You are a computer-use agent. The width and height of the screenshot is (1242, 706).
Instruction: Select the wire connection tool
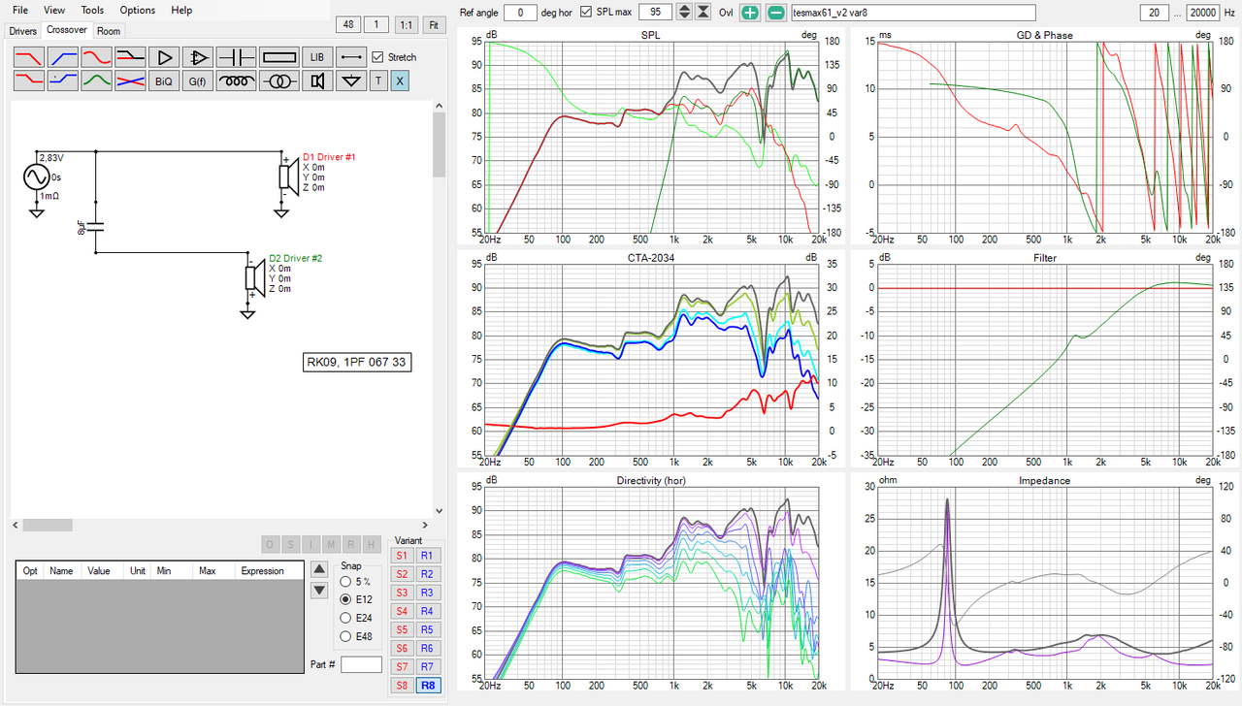coord(351,57)
